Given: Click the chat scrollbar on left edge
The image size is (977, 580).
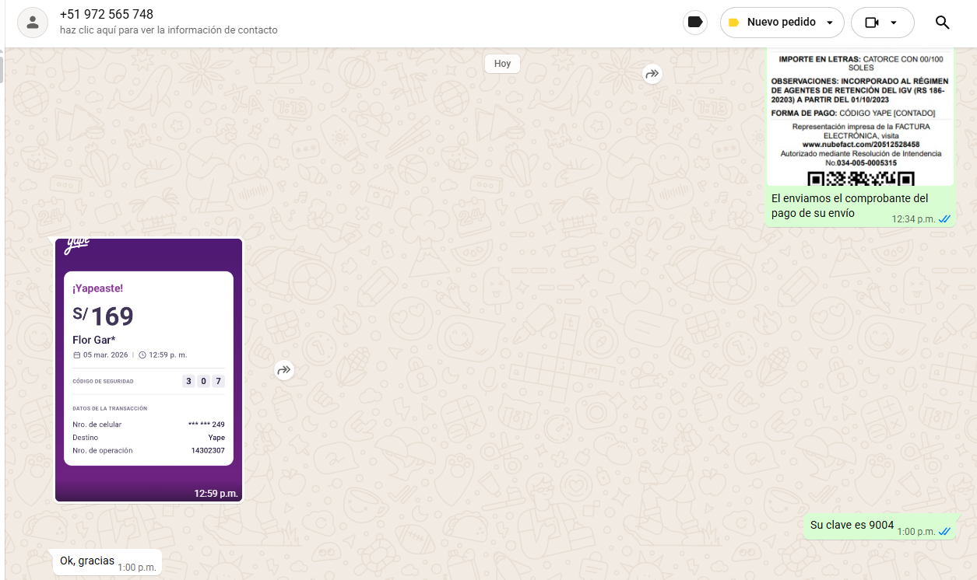Looking at the screenshot, I should tap(2, 68).
